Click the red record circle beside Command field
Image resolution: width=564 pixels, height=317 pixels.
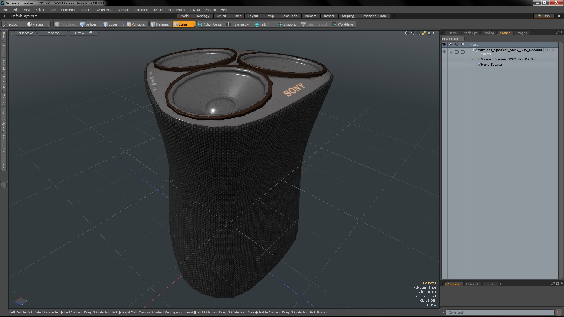tap(559, 313)
